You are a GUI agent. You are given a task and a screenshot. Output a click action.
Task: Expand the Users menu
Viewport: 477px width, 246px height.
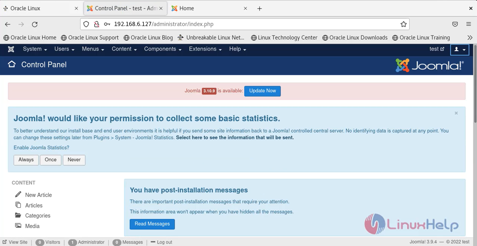tap(64, 49)
